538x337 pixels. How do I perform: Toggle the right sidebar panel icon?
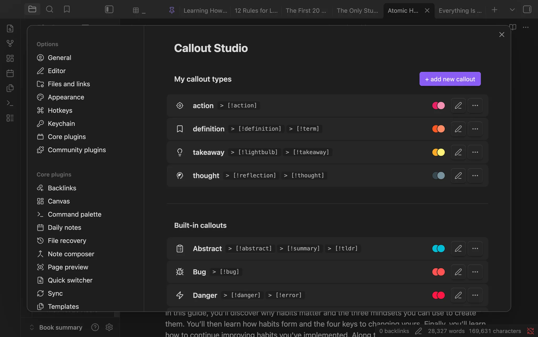pyautogui.click(x=527, y=9)
